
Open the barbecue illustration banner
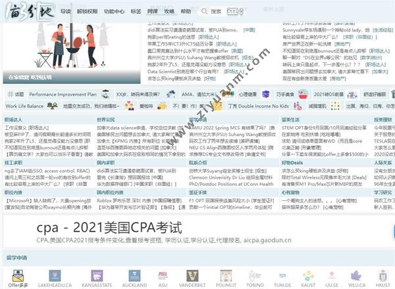click(72, 53)
